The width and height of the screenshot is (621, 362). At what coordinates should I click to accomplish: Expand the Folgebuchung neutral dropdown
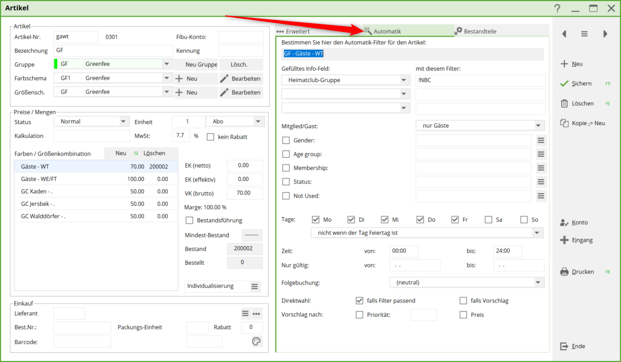click(x=538, y=282)
